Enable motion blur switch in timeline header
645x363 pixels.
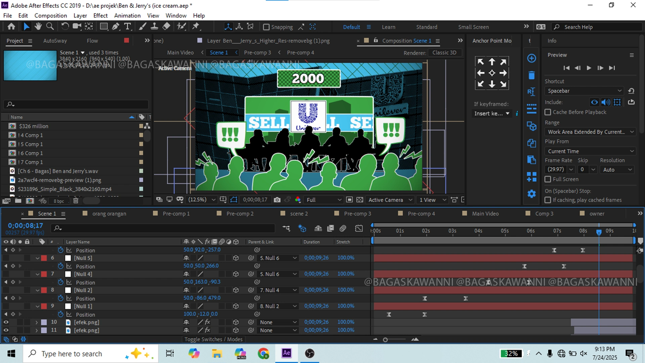pyautogui.click(x=343, y=229)
